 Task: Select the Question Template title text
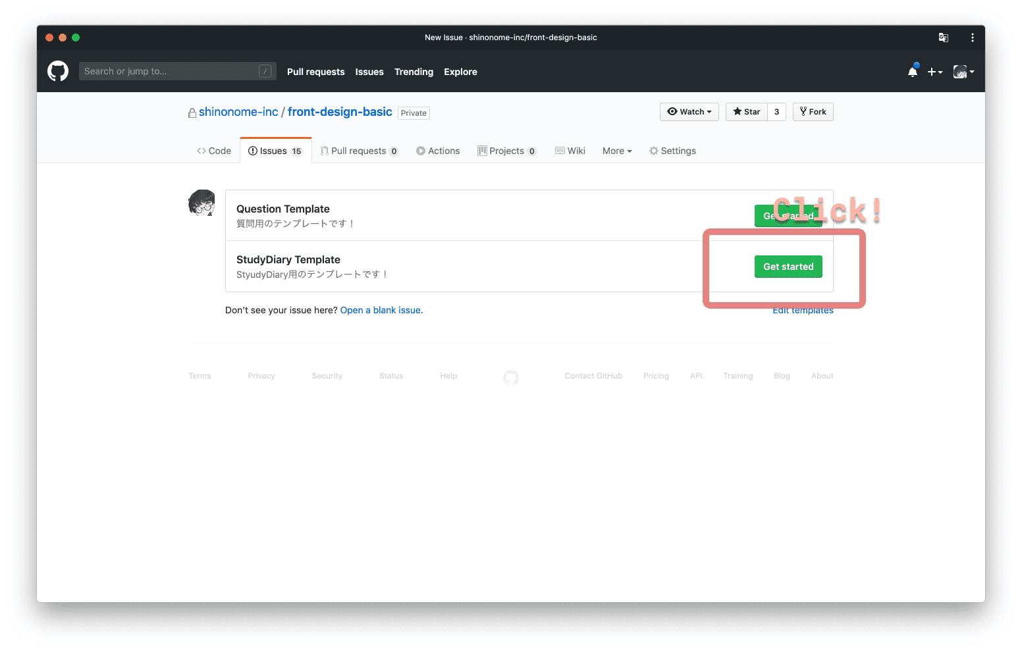point(283,209)
